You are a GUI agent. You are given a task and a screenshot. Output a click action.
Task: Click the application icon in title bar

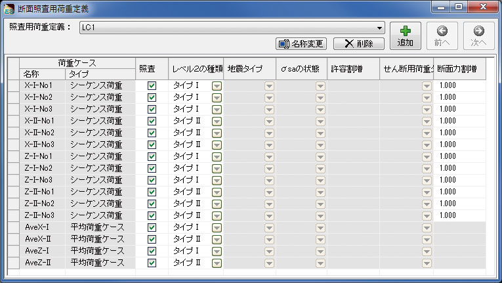(9, 9)
